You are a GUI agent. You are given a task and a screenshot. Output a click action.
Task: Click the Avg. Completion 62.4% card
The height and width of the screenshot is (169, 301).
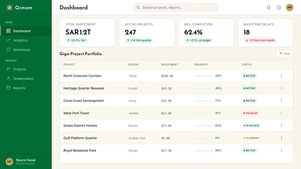point(206,33)
